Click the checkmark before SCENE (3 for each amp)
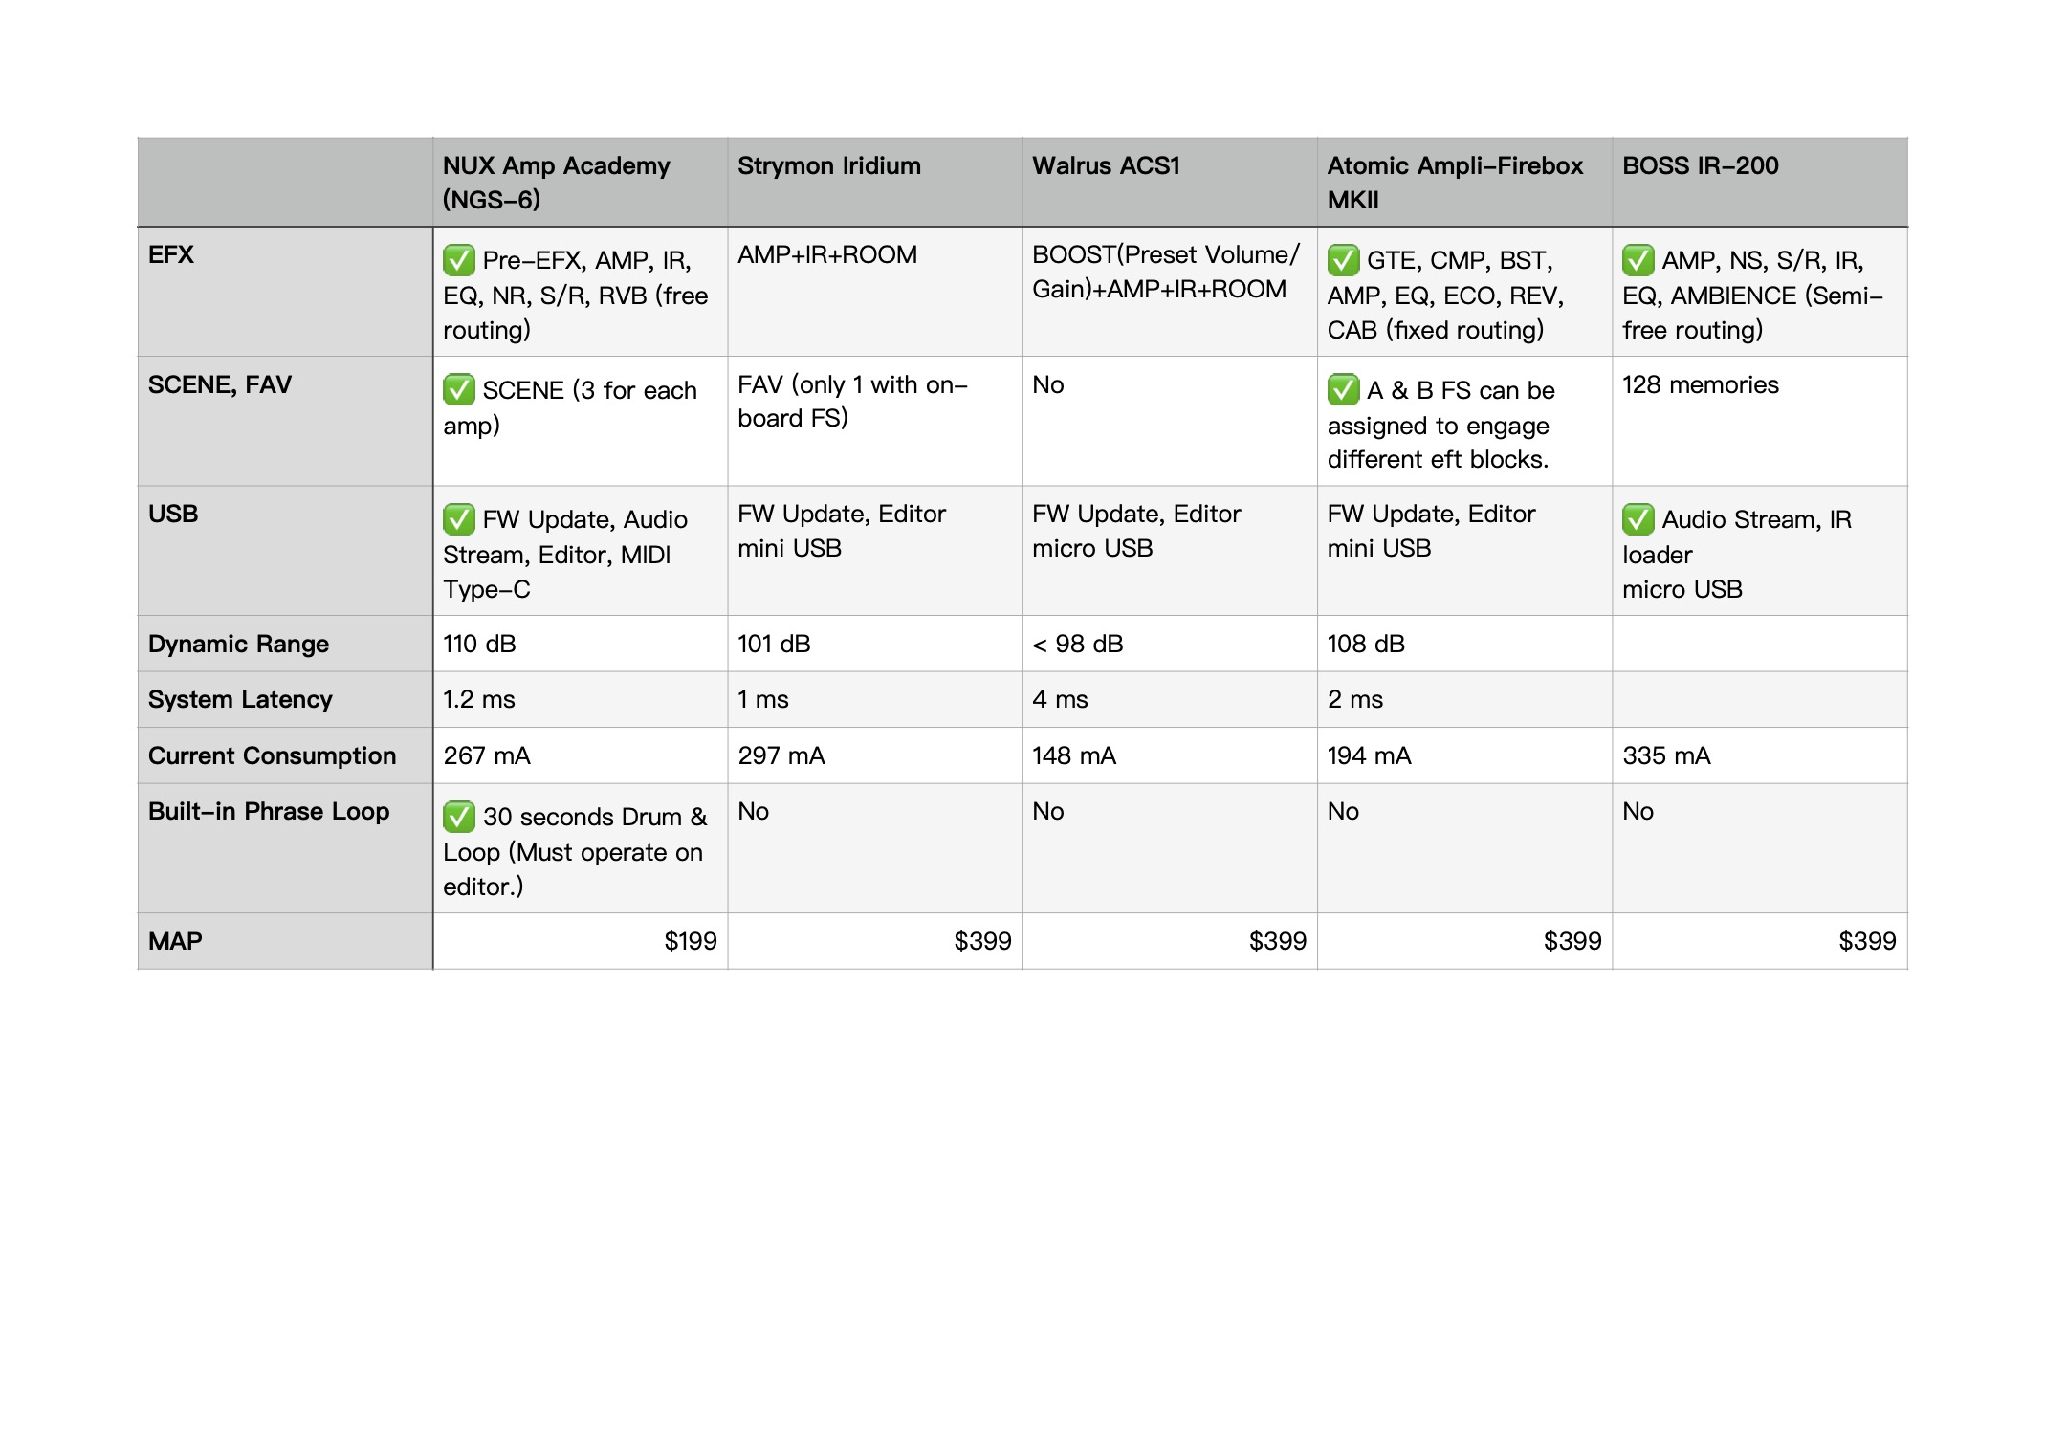This screenshot has height=1445, width=2045. point(458,390)
